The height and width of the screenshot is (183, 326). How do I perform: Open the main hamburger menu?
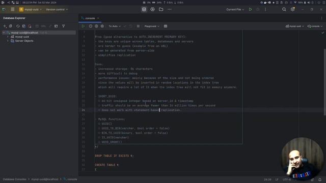(x=12, y=9)
